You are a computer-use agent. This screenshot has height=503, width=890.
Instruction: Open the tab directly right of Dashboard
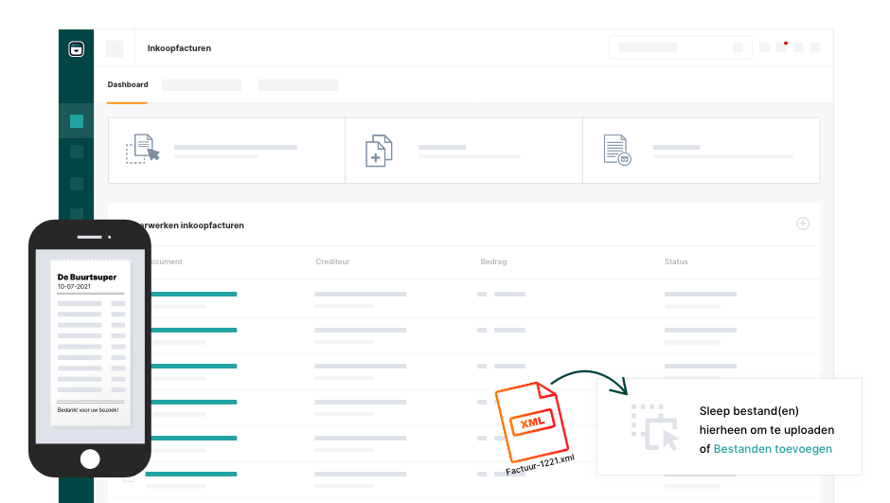click(201, 85)
